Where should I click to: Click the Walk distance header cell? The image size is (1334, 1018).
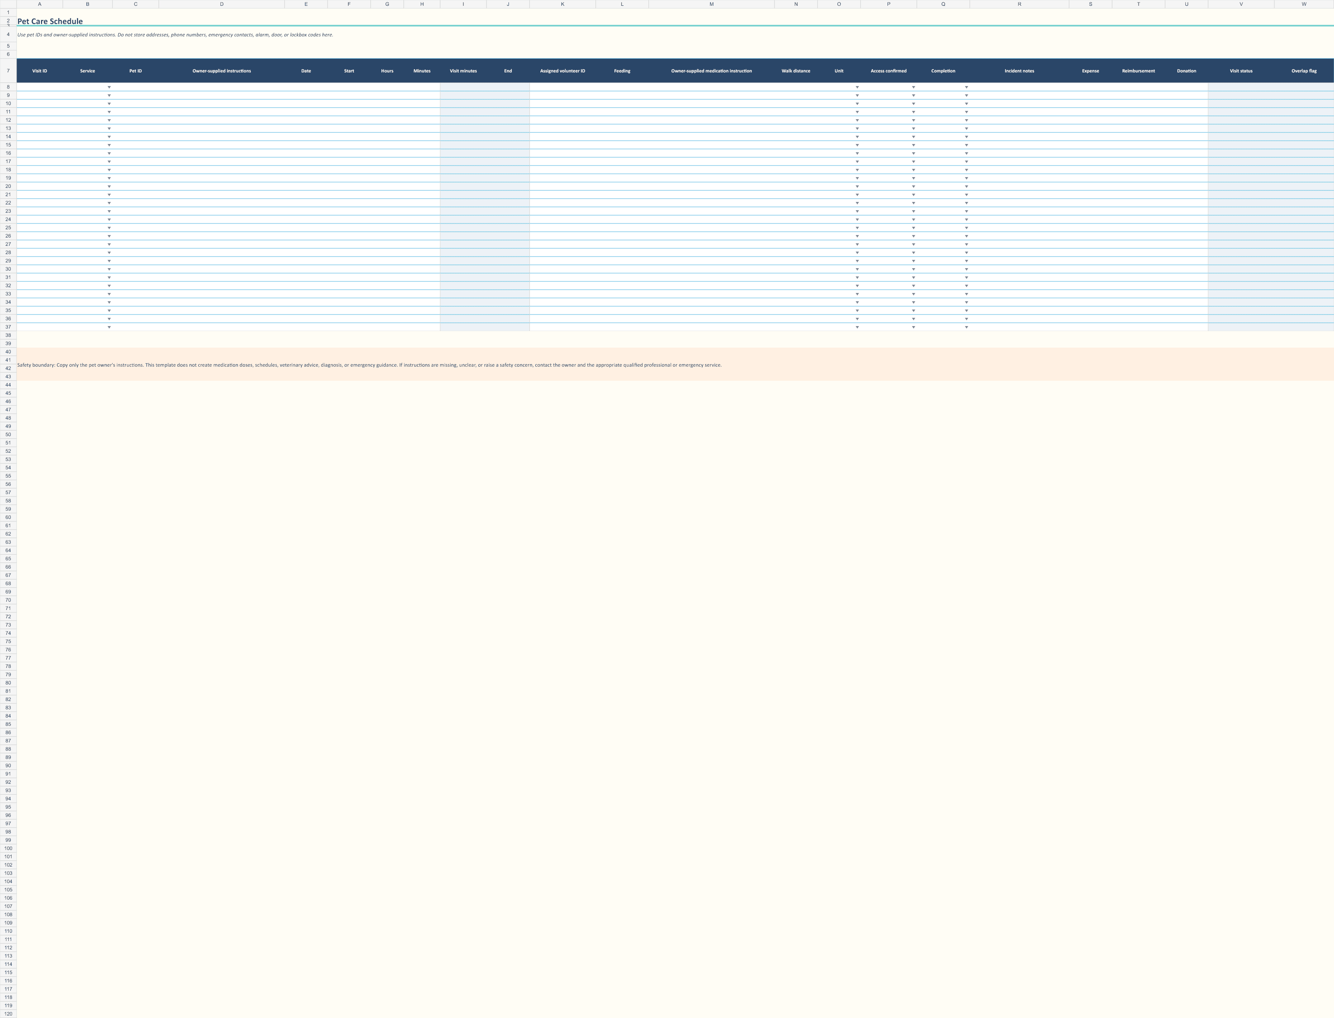(x=795, y=71)
